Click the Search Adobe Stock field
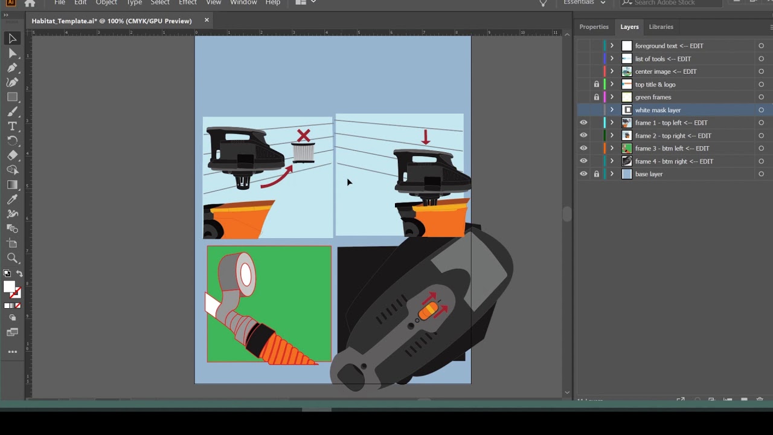 tap(670, 2)
